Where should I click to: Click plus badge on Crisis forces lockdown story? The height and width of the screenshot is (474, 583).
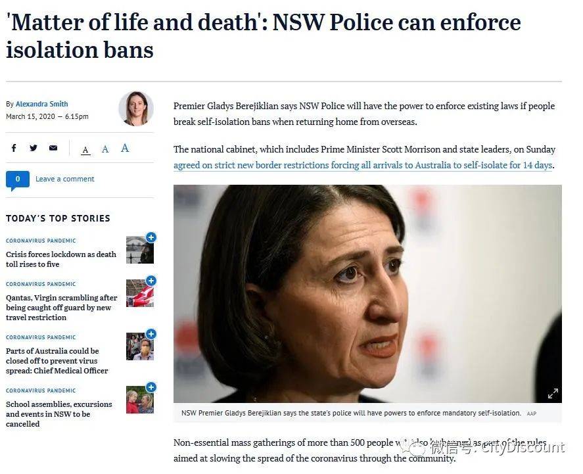click(x=151, y=237)
